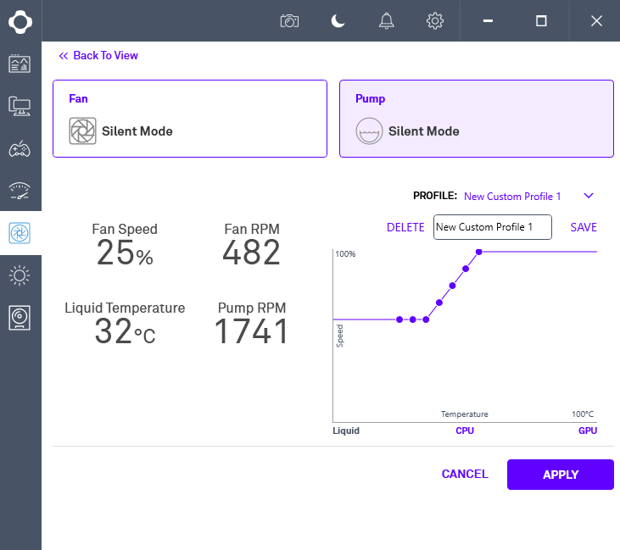The image size is (620, 550).
Task: Toggle night mode with the moon icon
Action: 338,20
